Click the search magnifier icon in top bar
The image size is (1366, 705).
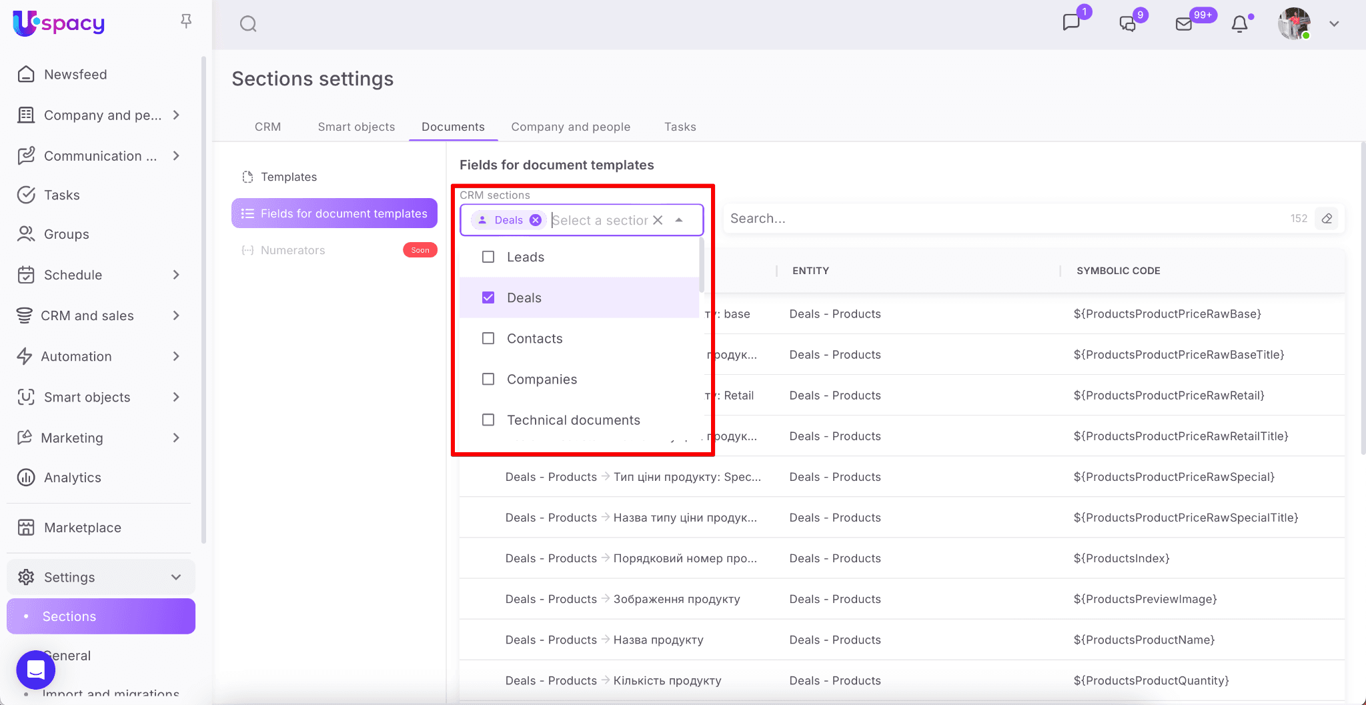(248, 24)
